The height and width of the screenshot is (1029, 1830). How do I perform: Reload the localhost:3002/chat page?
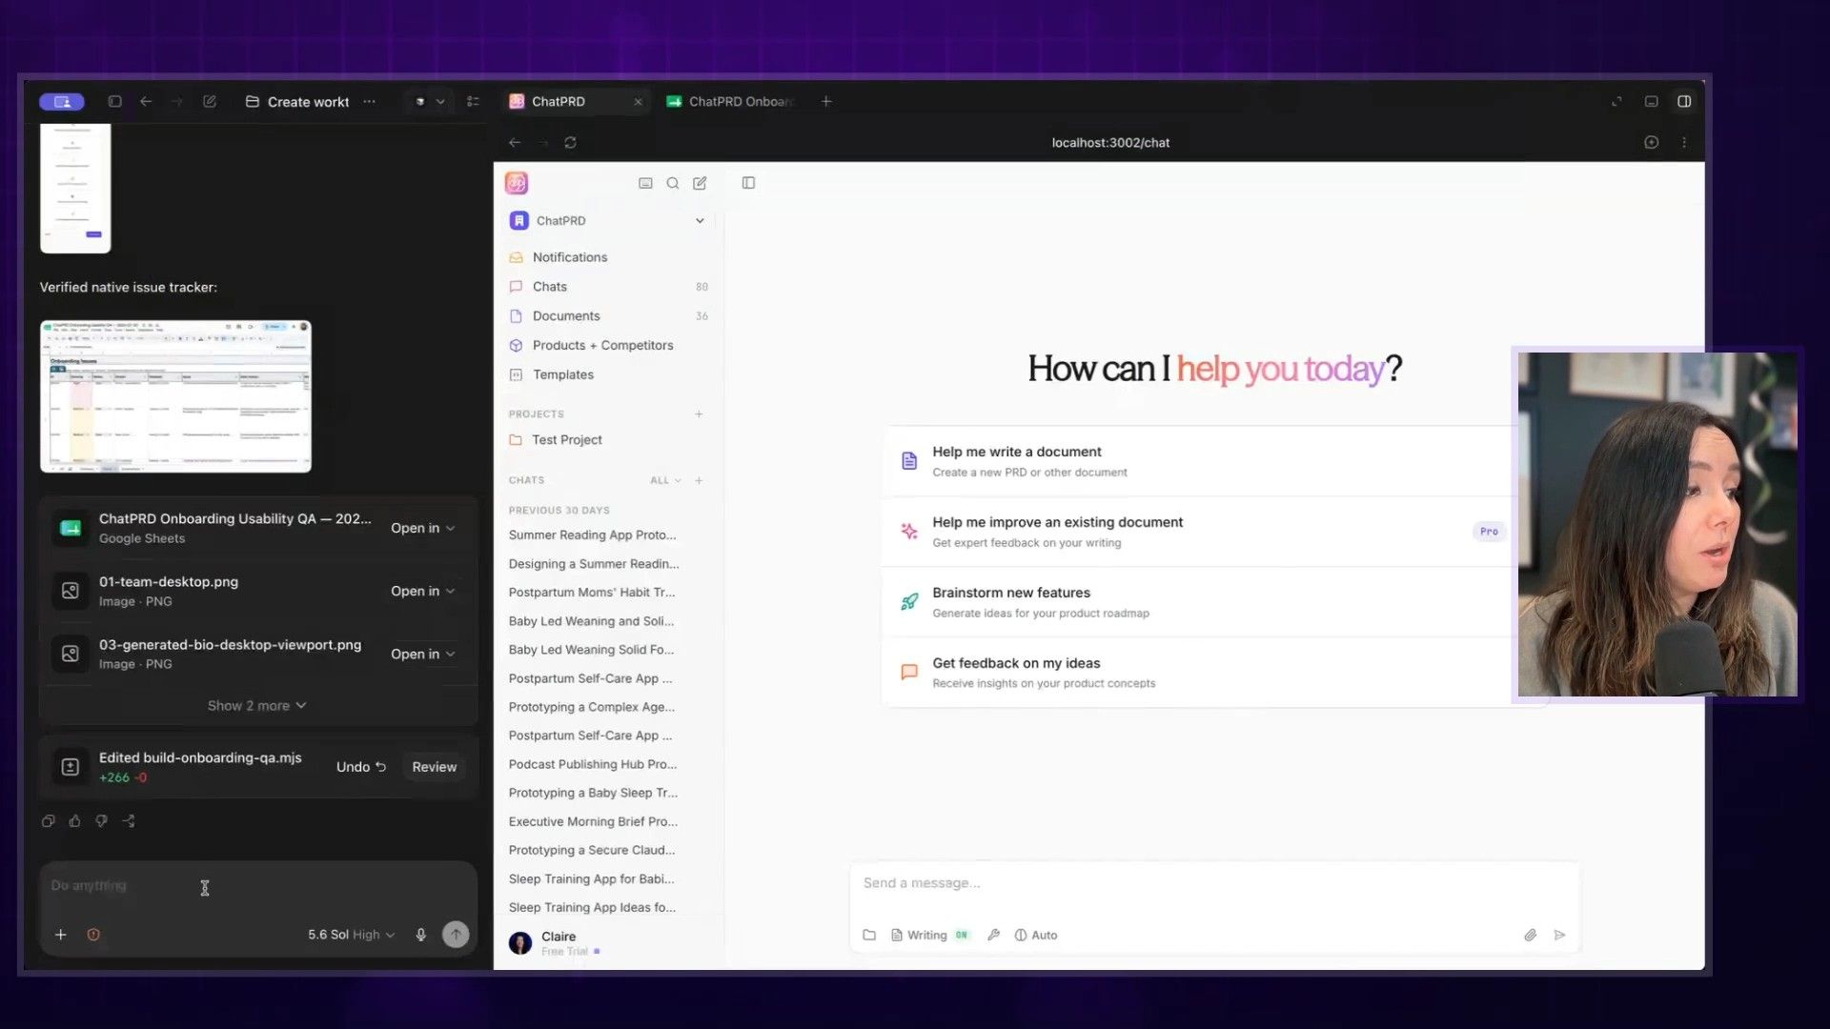point(570,143)
